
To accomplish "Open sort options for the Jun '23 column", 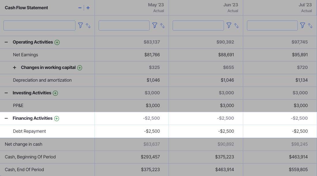I will [237, 25].
